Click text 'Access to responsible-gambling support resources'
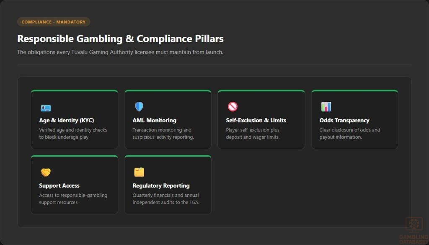This screenshot has width=429, height=245. [73, 199]
